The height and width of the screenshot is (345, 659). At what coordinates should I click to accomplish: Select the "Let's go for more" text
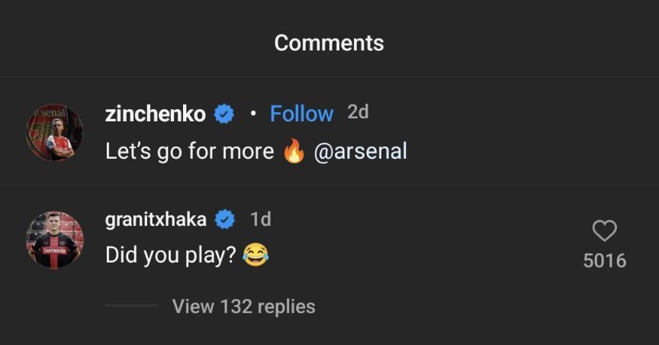pos(189,151)
